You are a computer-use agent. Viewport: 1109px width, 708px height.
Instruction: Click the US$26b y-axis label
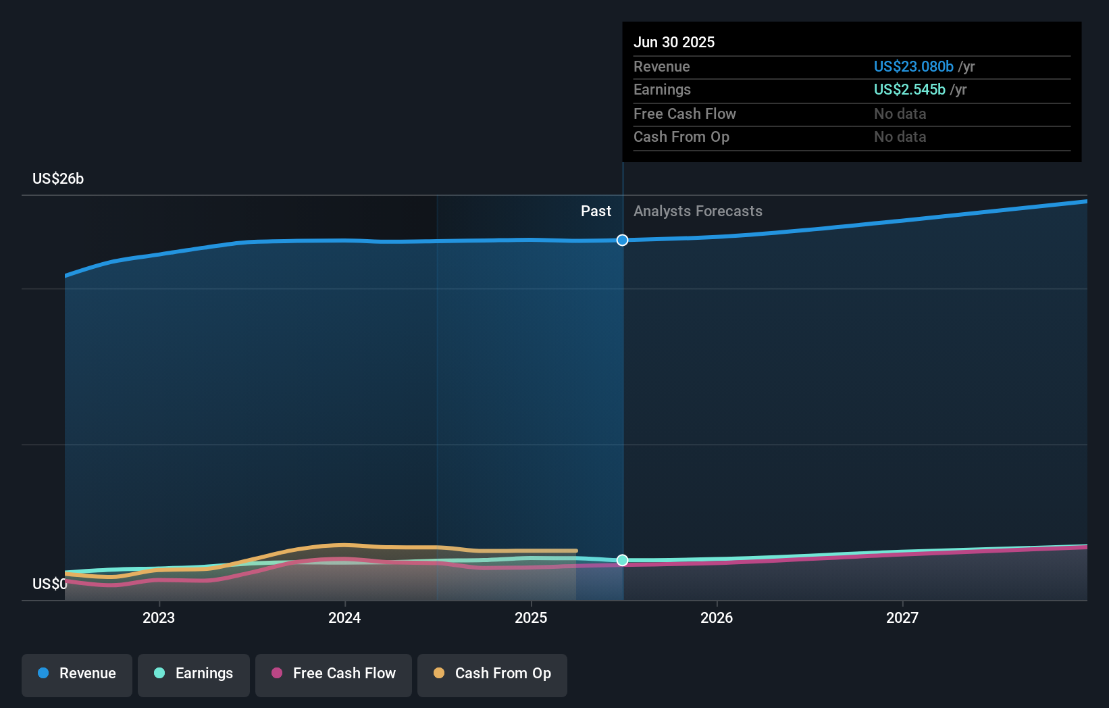pyautogui.click(x=58, y=178)
